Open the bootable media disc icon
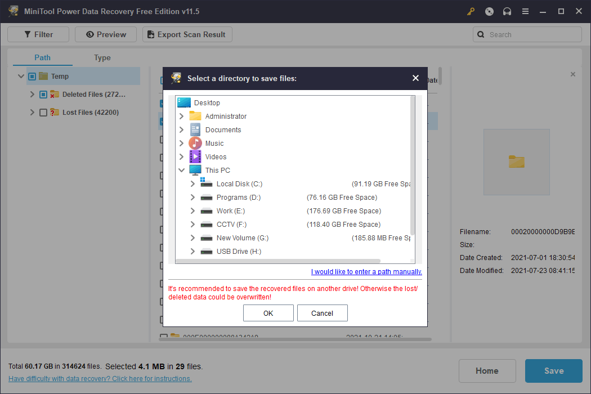591x394 pixels. click(489, 11)
